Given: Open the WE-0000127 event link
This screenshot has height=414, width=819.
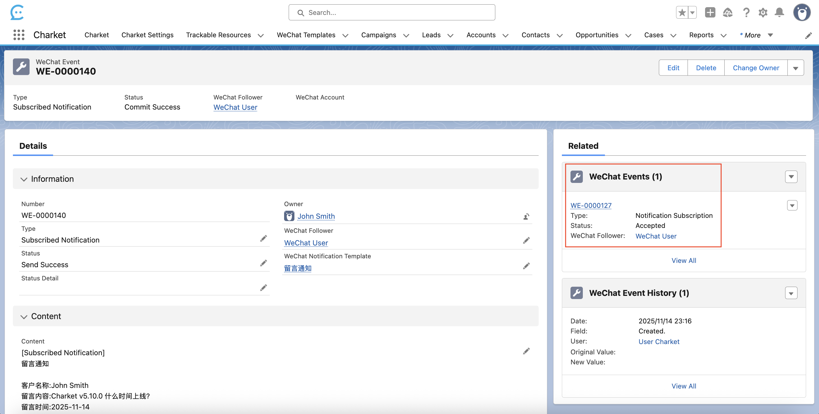Looking at the screenshot, I should click(x=591, y=206).
